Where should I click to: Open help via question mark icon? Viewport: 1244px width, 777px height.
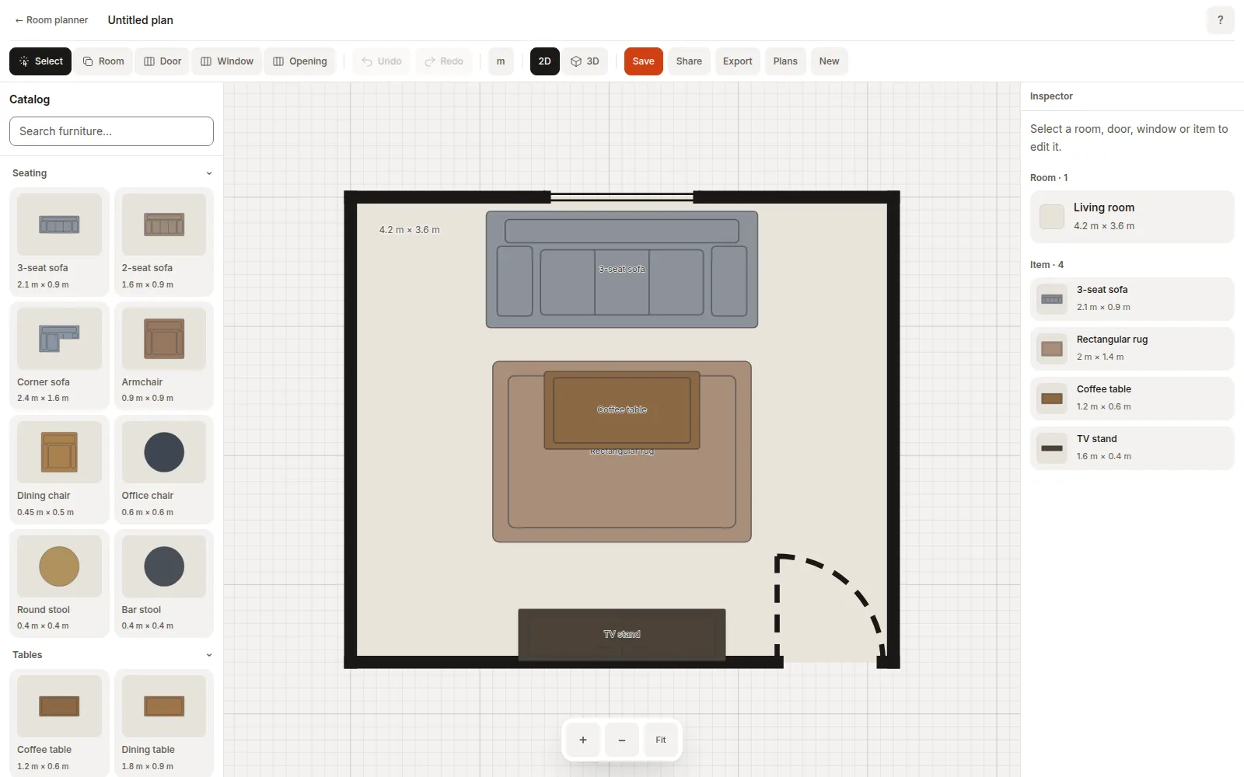tap(1220, 20)
